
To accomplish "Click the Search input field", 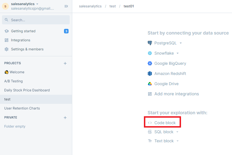I will coord(36,20).
